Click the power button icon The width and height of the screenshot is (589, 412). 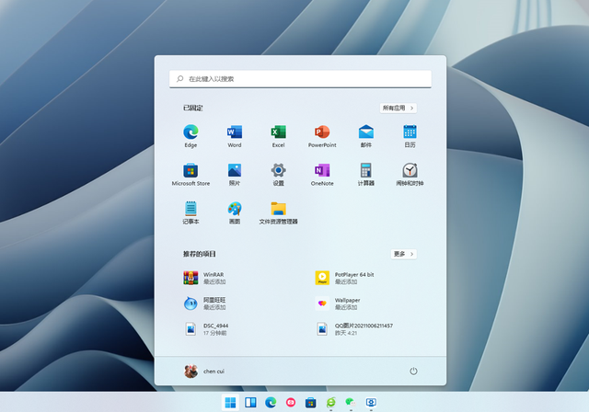click(413, 372)
